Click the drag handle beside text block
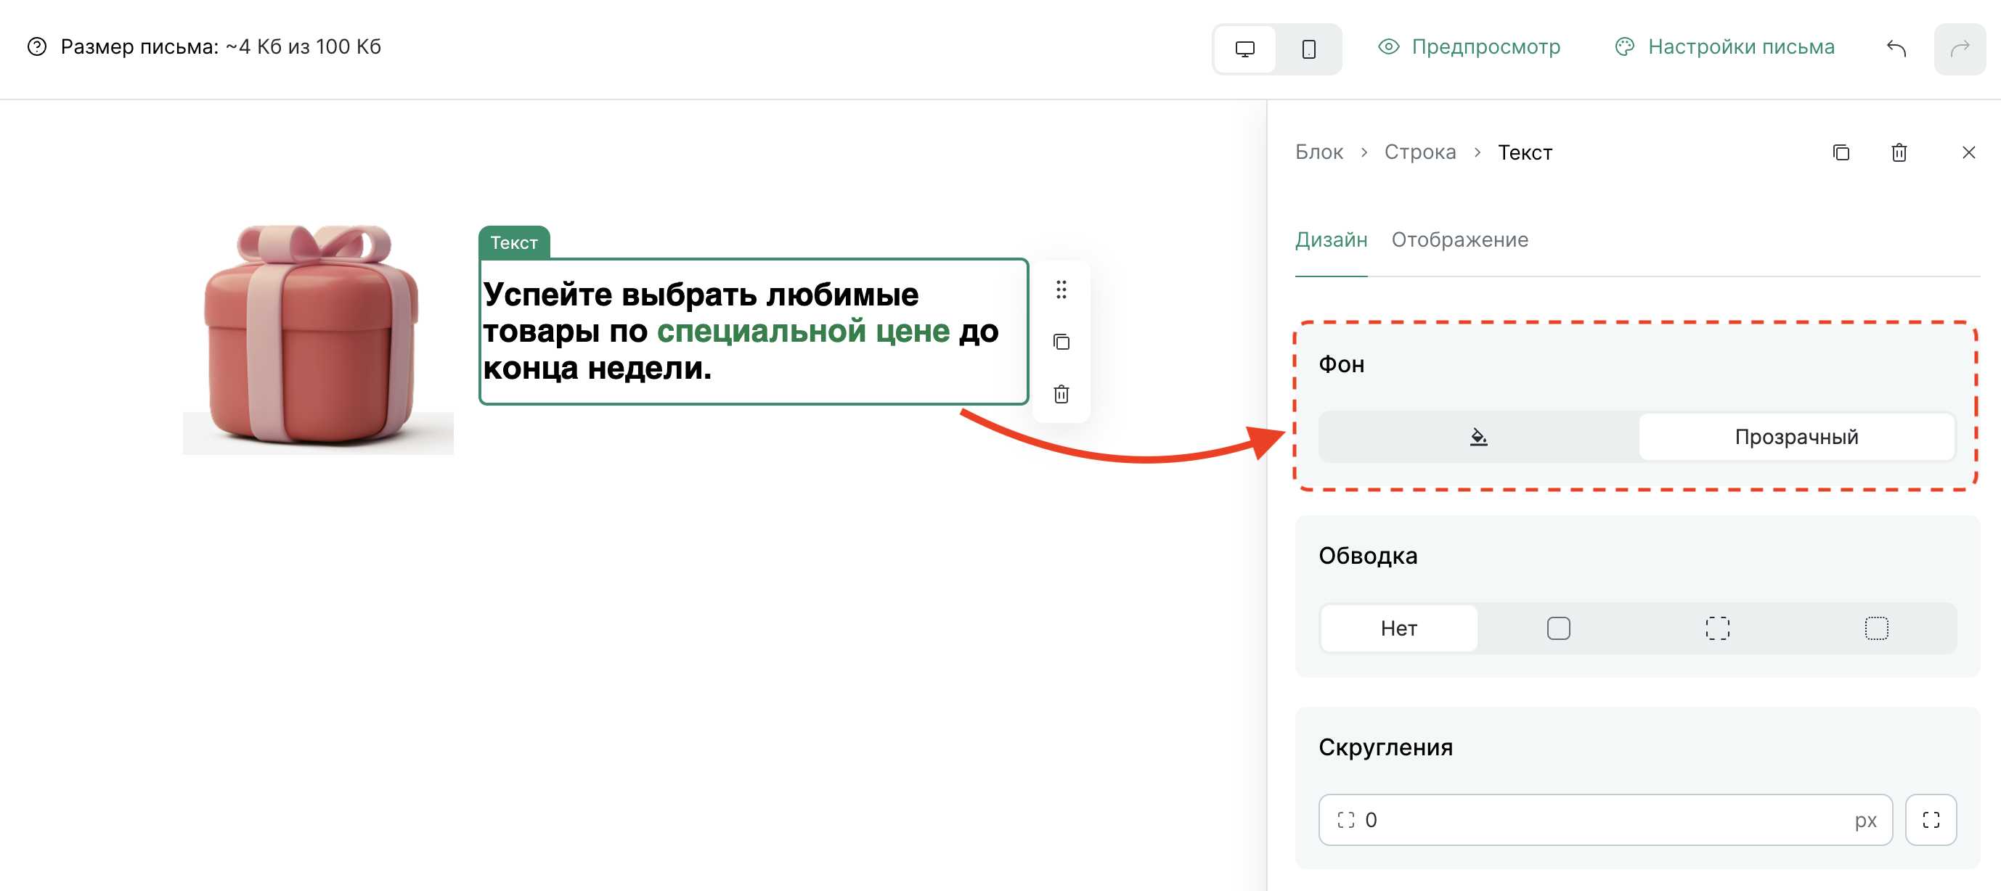Image resolution: width=2001 pixels, height=891 pixels. pos(1061,290)
